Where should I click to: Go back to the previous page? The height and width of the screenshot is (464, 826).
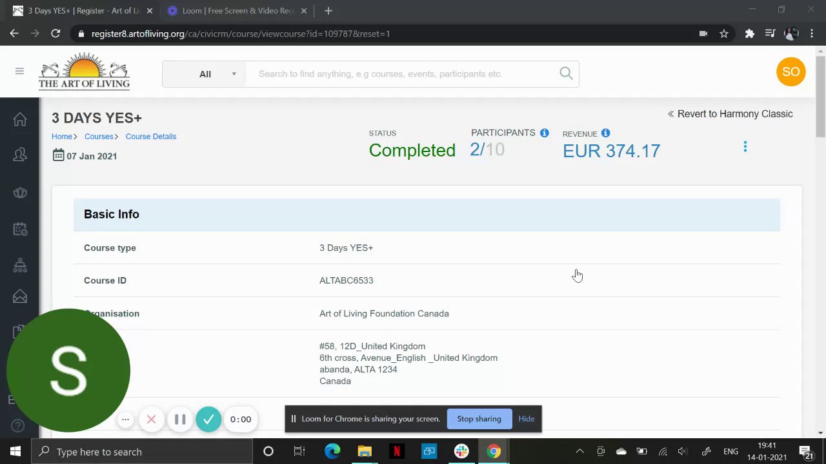[14, 34]
